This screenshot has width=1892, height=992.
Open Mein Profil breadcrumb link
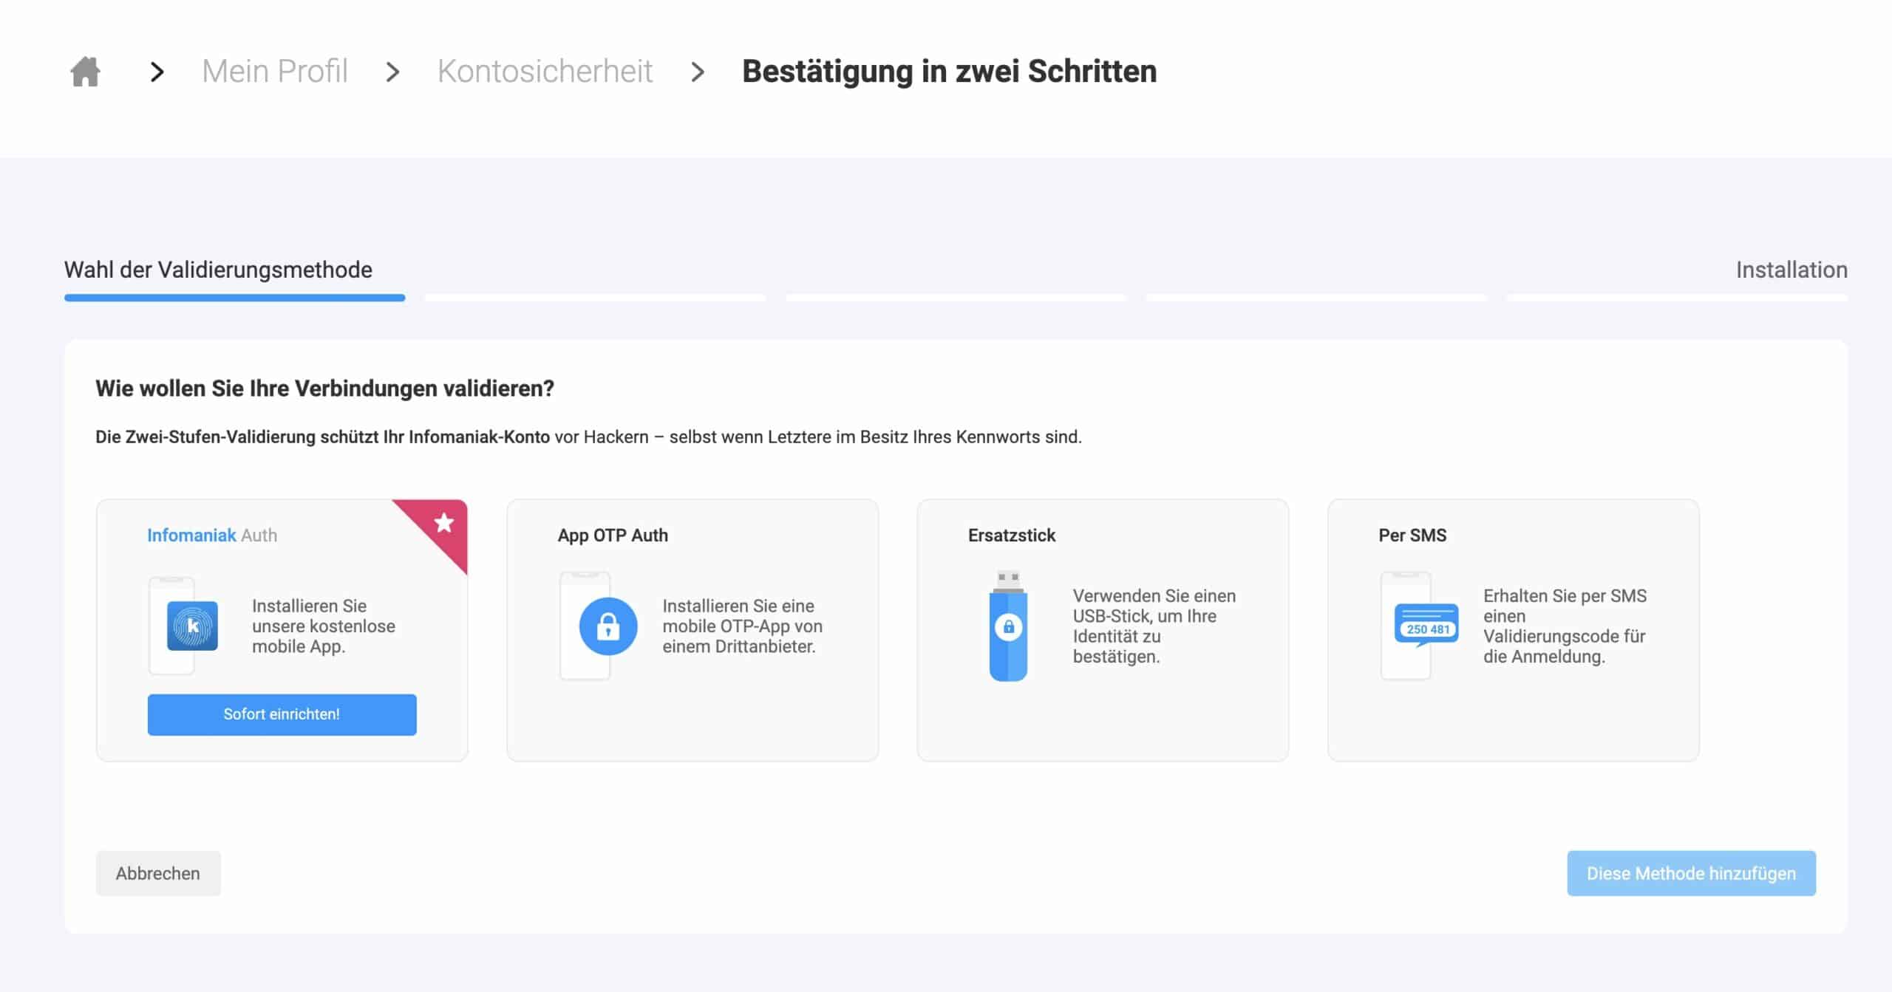click(274, 72)
